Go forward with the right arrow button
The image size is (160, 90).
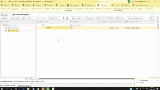6,14
